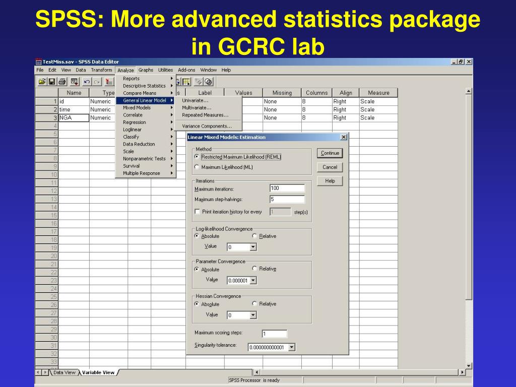Viewport: 516px width, 387px height.
Task: Select Relative under Parameter Convergence
Action: pyautogui.click(x=254, y=269)
